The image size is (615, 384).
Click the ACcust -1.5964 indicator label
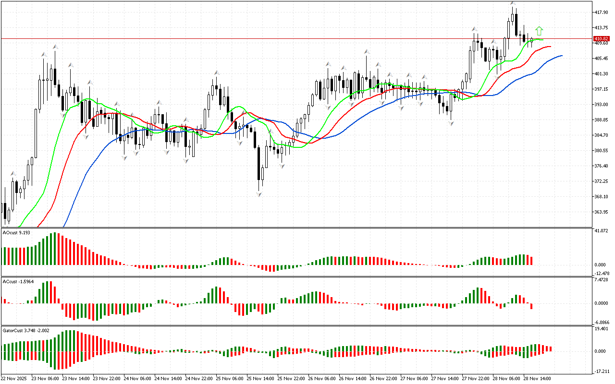coord(18,281)
